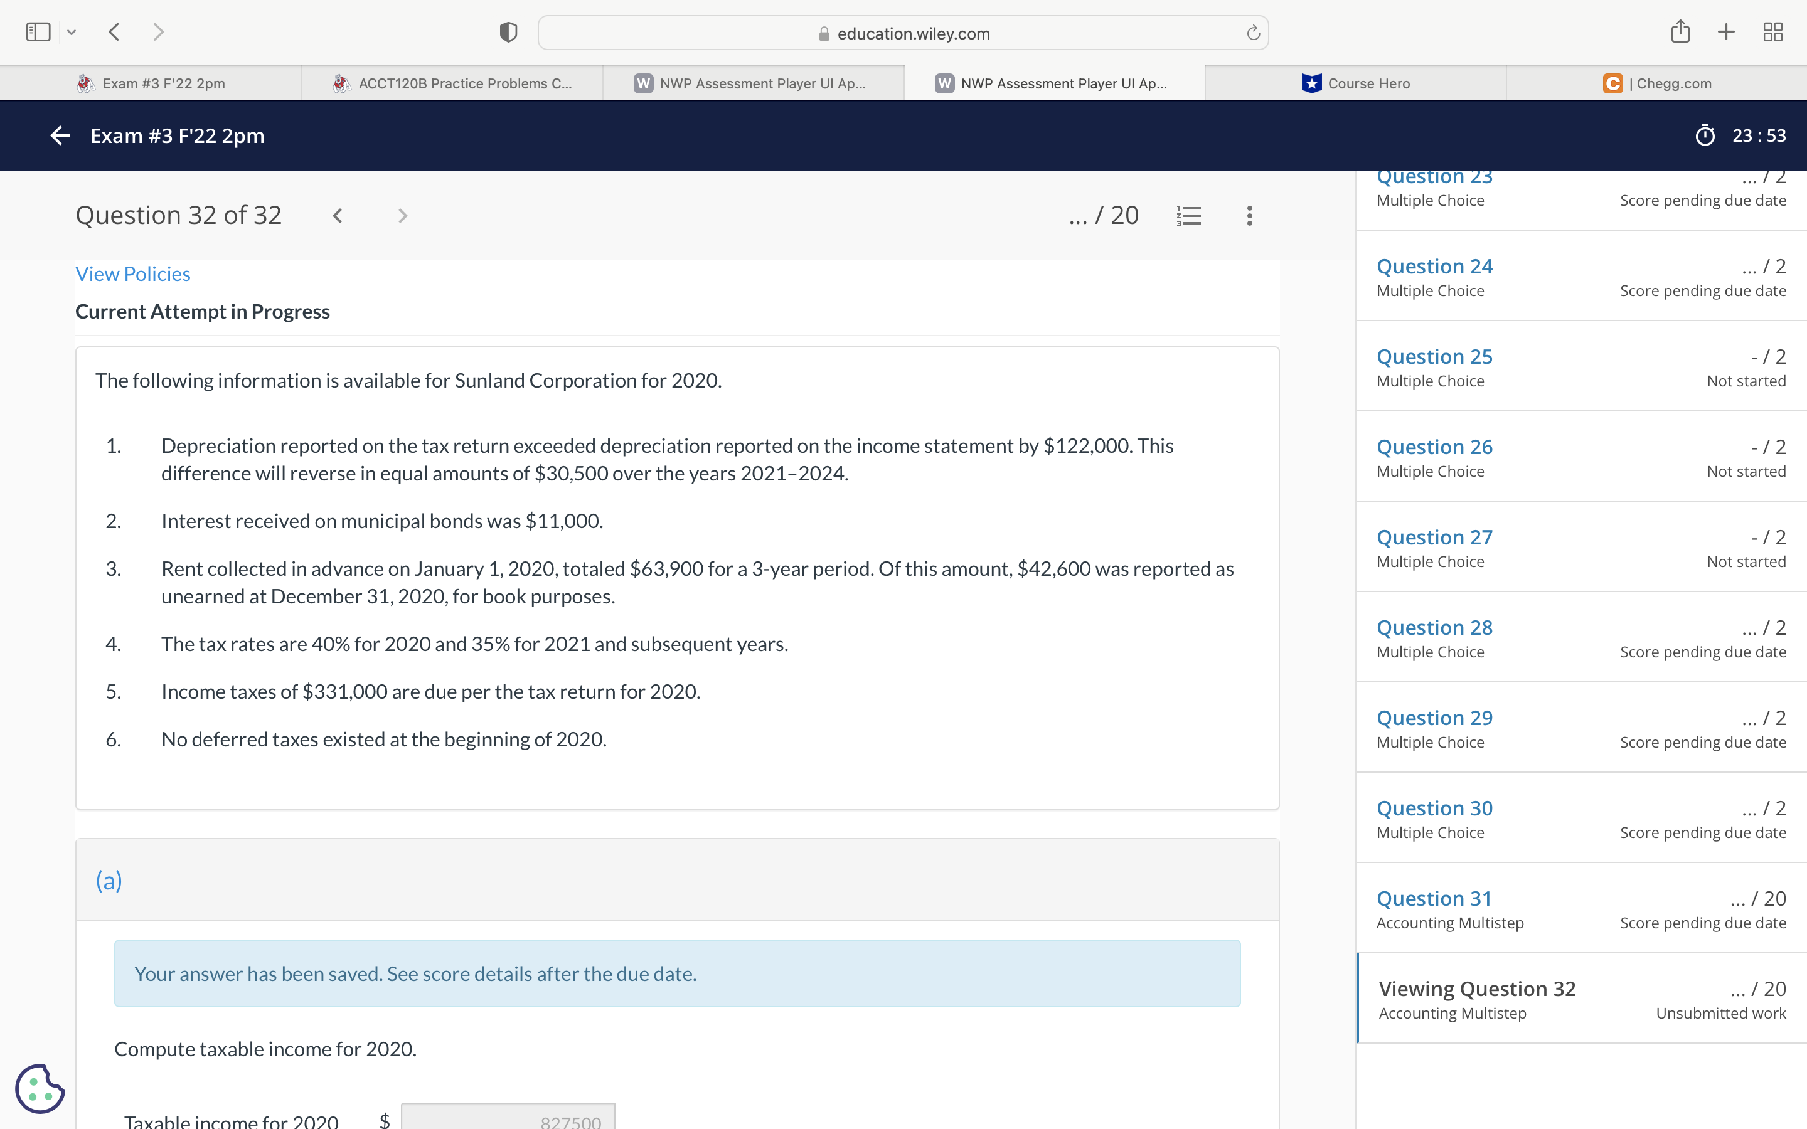Image resolution: width=1807 pixels, height=1129 pixels.
Task: Toggle the Safari sidebar
Action: tap(38, 32)
